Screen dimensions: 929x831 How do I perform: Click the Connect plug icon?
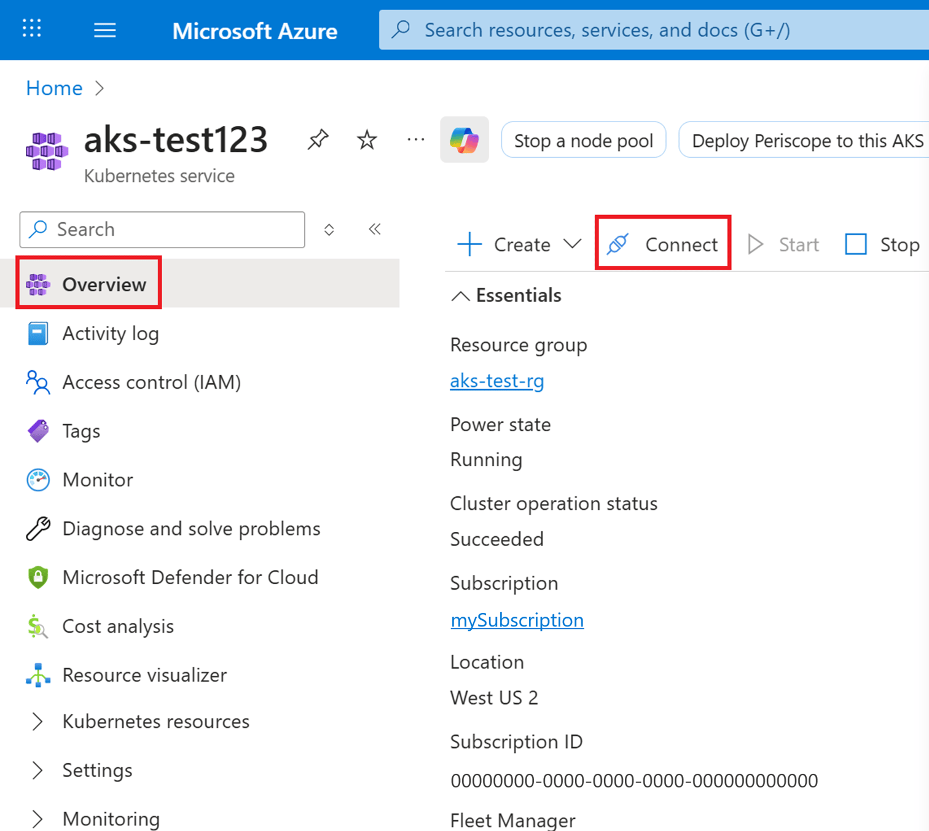coord(618,244)
